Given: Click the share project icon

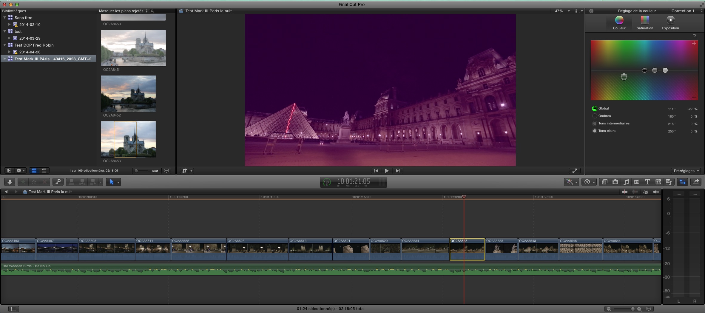Looking at the screenshot, I should pos(696,182).
